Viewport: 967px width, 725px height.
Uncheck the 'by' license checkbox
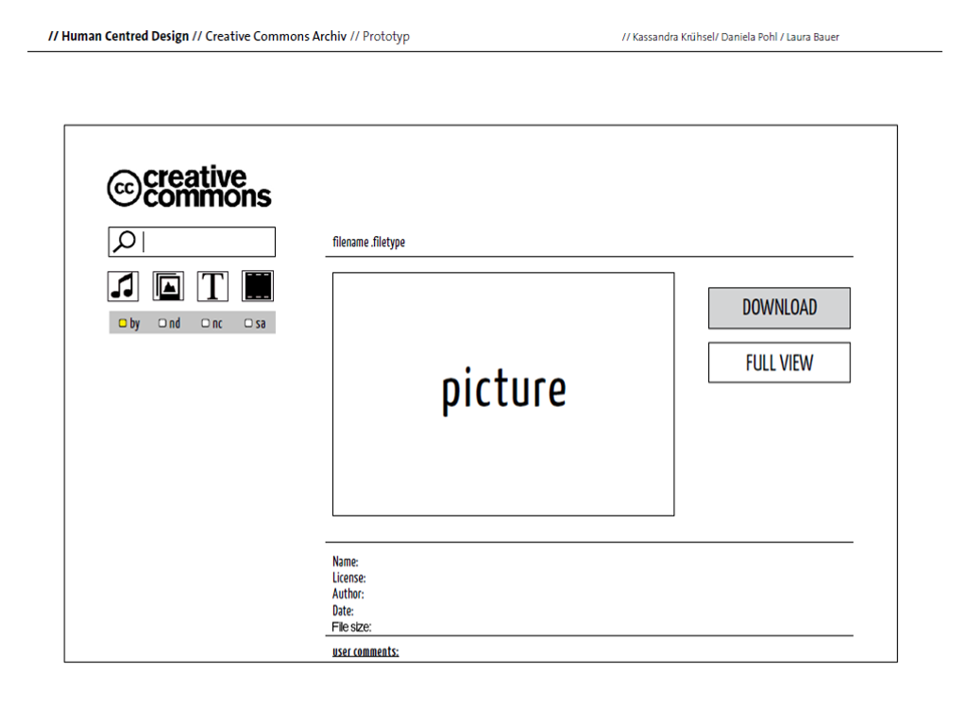click(x=123, y=323)
